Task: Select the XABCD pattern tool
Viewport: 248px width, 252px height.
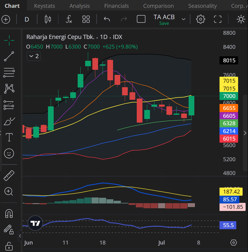Action: (x=9, y=89)
